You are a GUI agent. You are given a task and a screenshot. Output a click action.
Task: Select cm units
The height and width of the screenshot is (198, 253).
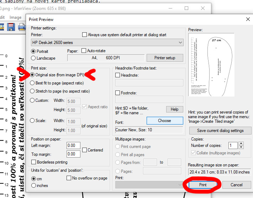(x=33, y=179)
